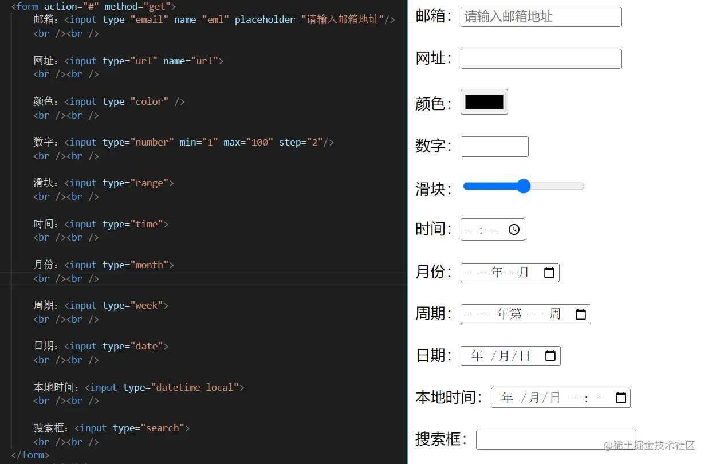Click the 时间: label in the preview

click(x=434, y=229)
